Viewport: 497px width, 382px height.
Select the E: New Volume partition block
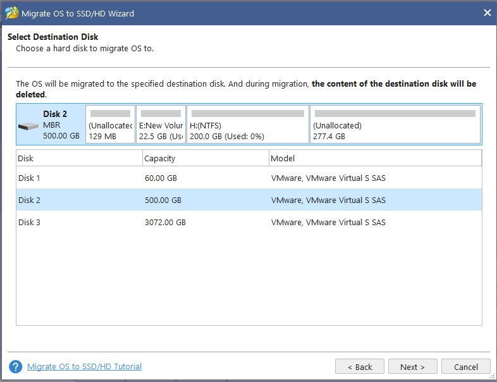pos(161,125)
